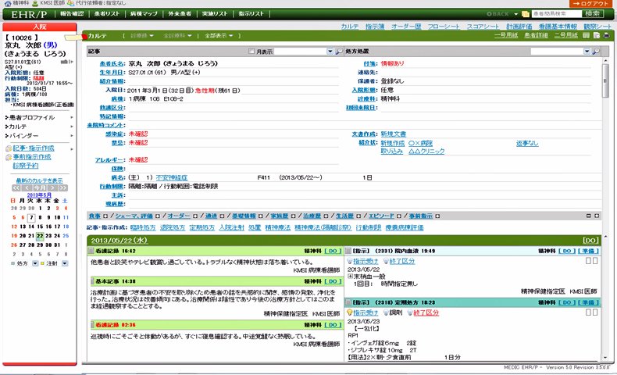Open the 月表示 dropdown list
This screenshot has height=375, width=617.
point(330,52)
